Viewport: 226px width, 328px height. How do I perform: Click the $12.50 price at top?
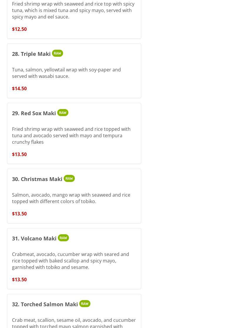click(x=19, y=29)
